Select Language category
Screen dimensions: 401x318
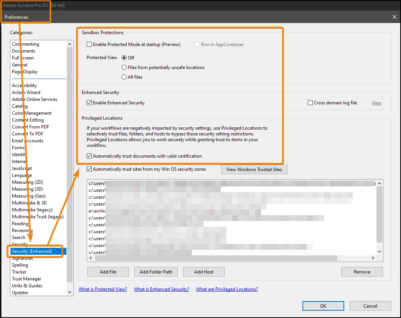pos(22,175)
